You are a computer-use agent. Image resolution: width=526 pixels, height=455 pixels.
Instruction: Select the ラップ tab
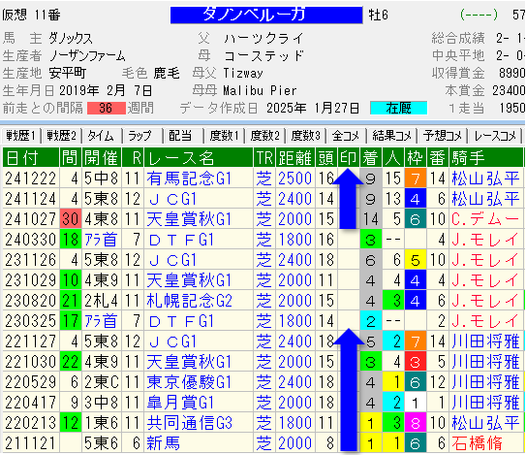tap(142, 136)
